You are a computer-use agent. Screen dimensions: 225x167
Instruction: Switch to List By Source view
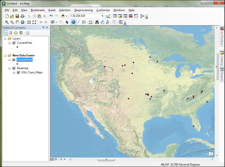(x=11, y=33)
